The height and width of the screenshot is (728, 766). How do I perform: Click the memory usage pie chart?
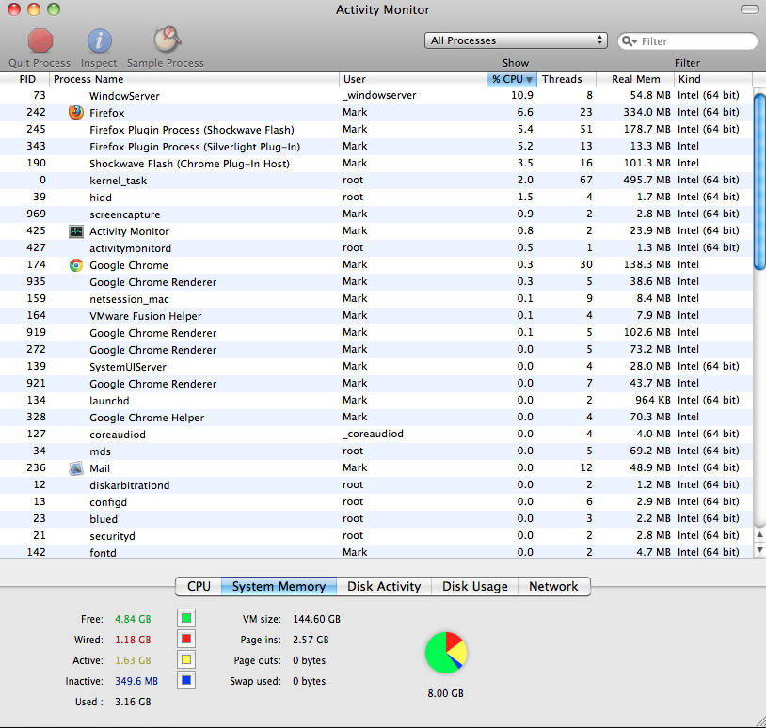click(x=446, y=653)
